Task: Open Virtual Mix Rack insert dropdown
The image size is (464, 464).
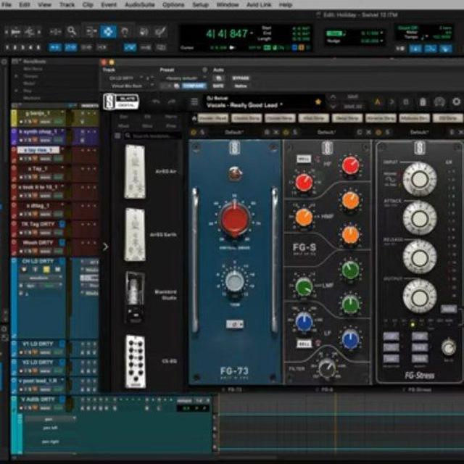Action: 129,86
